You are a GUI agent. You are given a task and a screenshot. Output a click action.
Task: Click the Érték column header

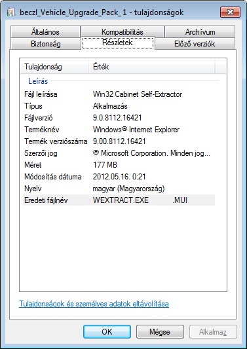pos(152,67)
